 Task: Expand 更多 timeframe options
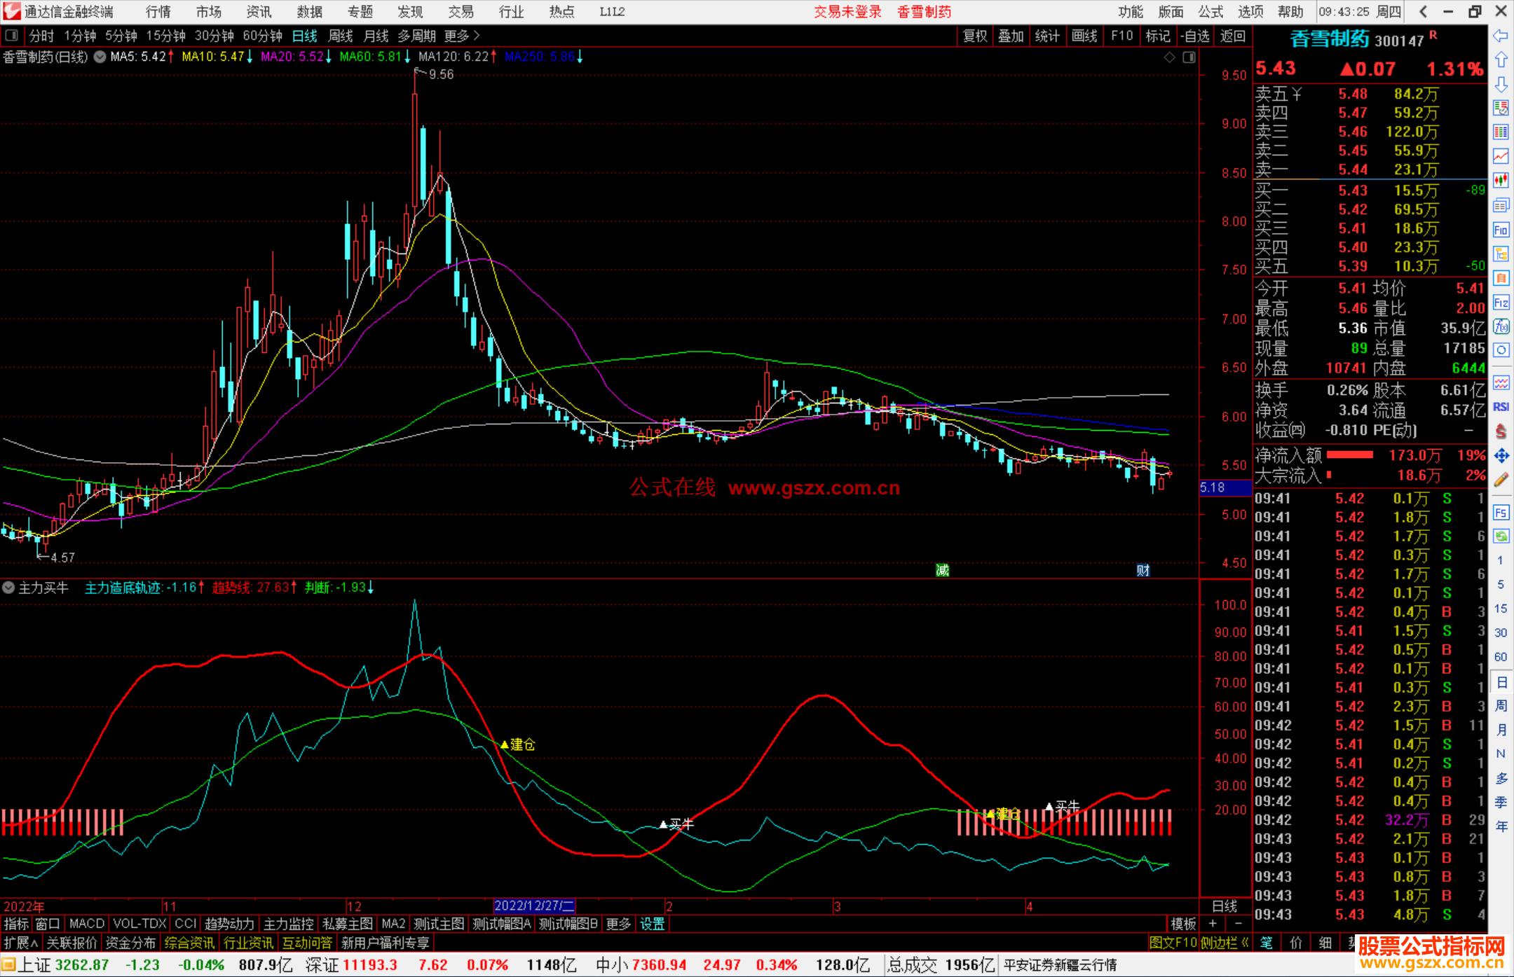[x=461, y=36]
